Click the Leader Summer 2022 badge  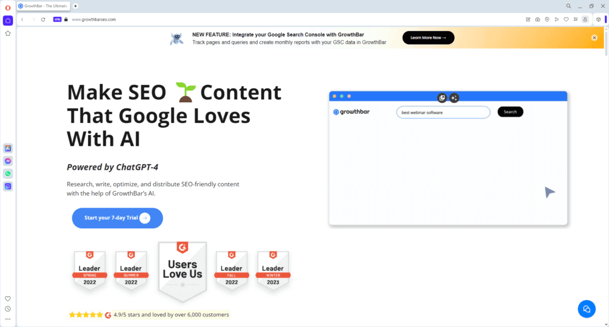(131, 270)
